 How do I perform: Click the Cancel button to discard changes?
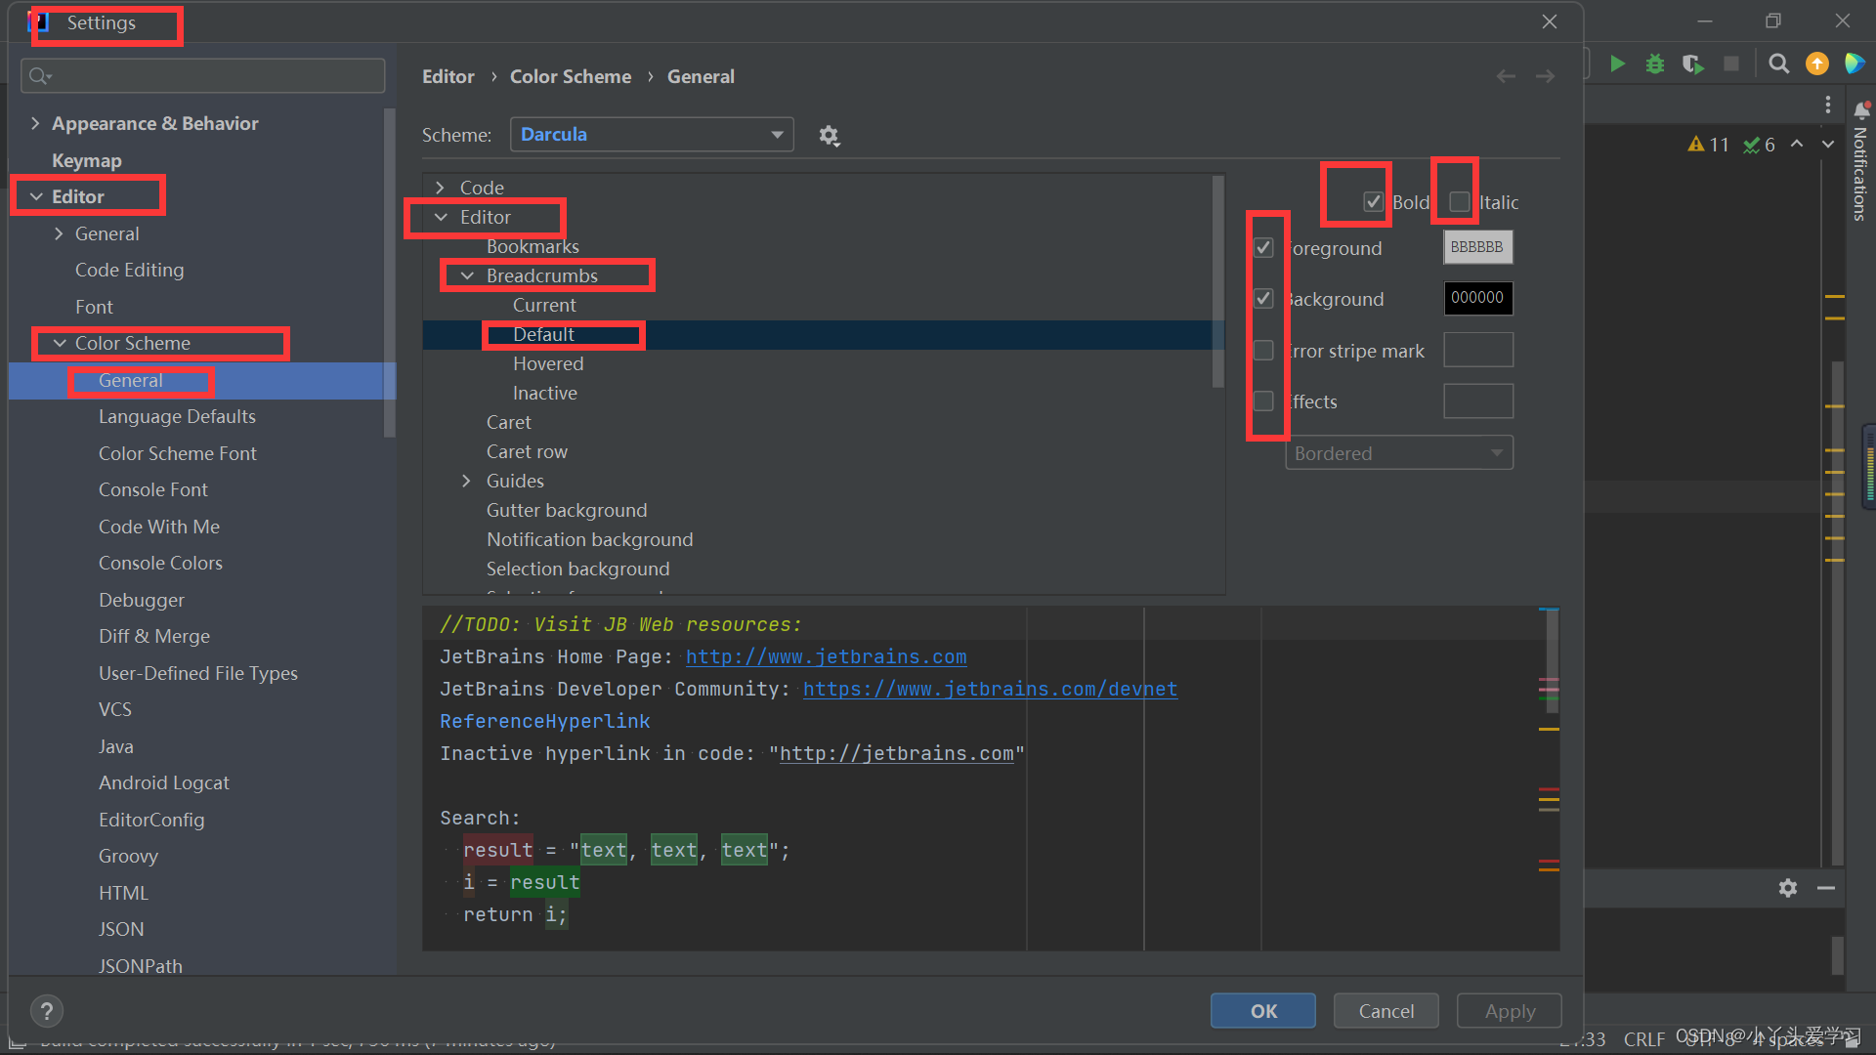1386,1010
